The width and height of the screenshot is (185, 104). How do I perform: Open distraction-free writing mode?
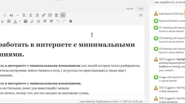pos(141,15)
